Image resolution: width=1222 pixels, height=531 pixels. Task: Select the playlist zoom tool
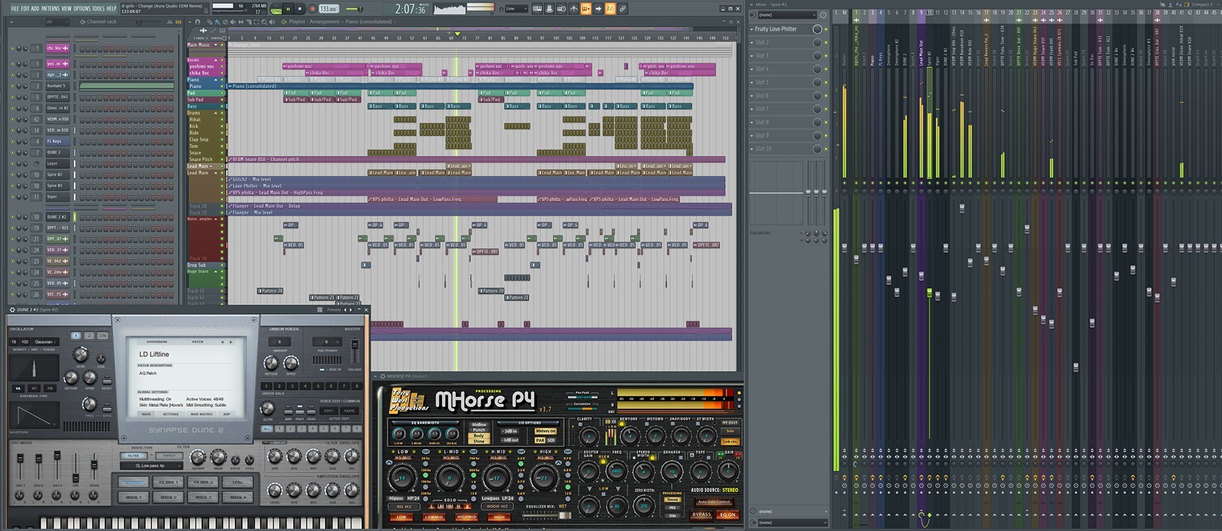(x=264, y=22)
